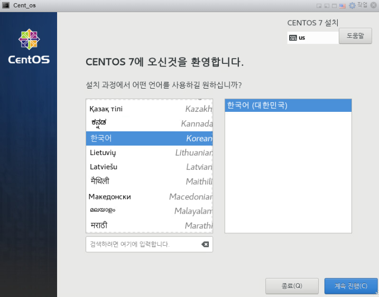
Task: Click the 계속 진행(C) continue button
Action: [x=350, y=286]
